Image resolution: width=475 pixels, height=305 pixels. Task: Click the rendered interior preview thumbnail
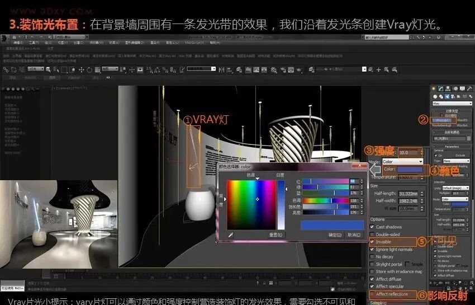point(59,224)
